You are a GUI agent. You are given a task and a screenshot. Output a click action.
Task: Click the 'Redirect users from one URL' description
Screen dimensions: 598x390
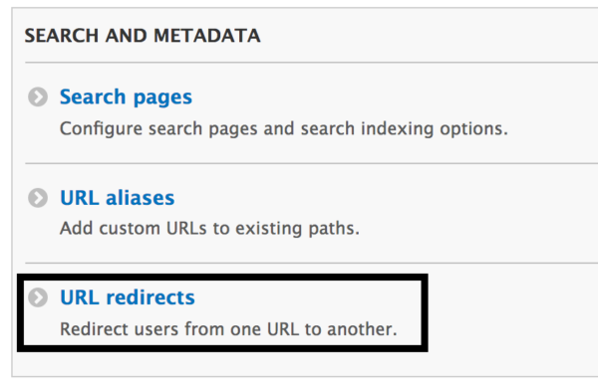(228, 329)
